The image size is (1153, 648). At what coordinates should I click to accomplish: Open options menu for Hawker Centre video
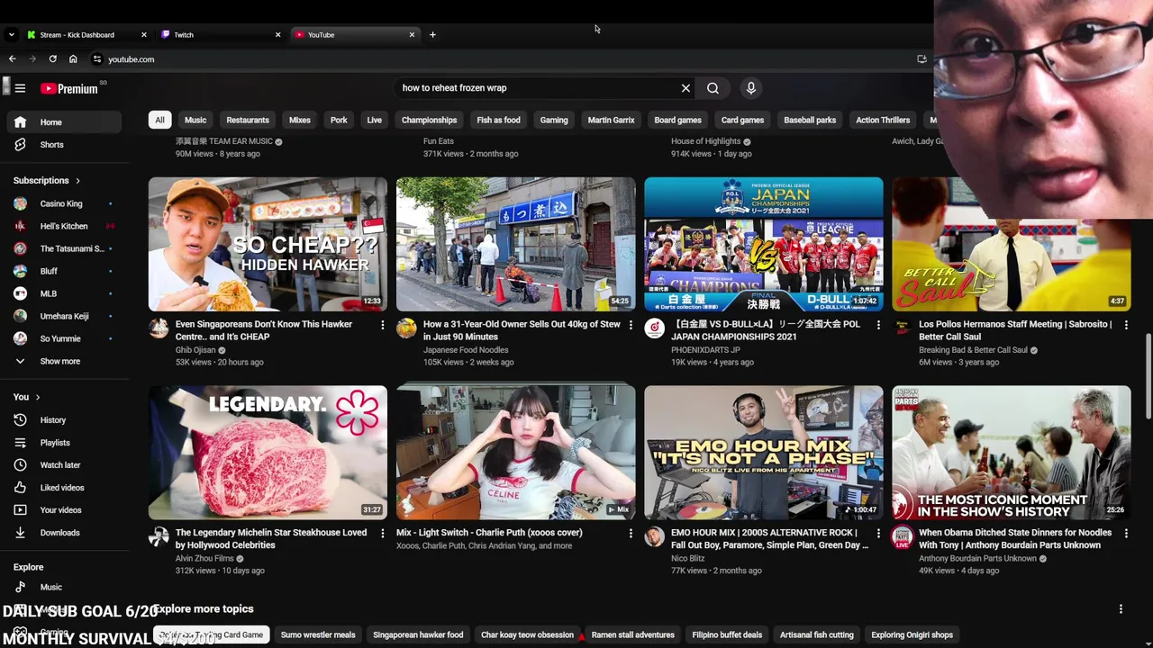[382, 325]
